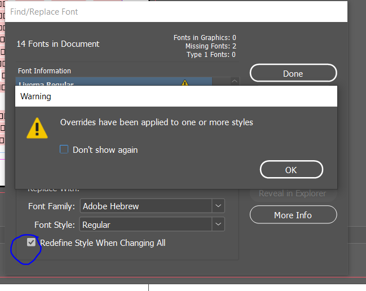Enable the Don't show again checkbox
366x291 pixels.
(x=64, y=149)
